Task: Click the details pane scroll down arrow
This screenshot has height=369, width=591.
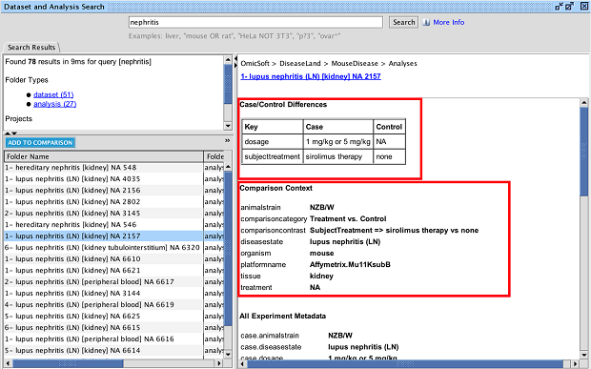Action: point(583,355)
